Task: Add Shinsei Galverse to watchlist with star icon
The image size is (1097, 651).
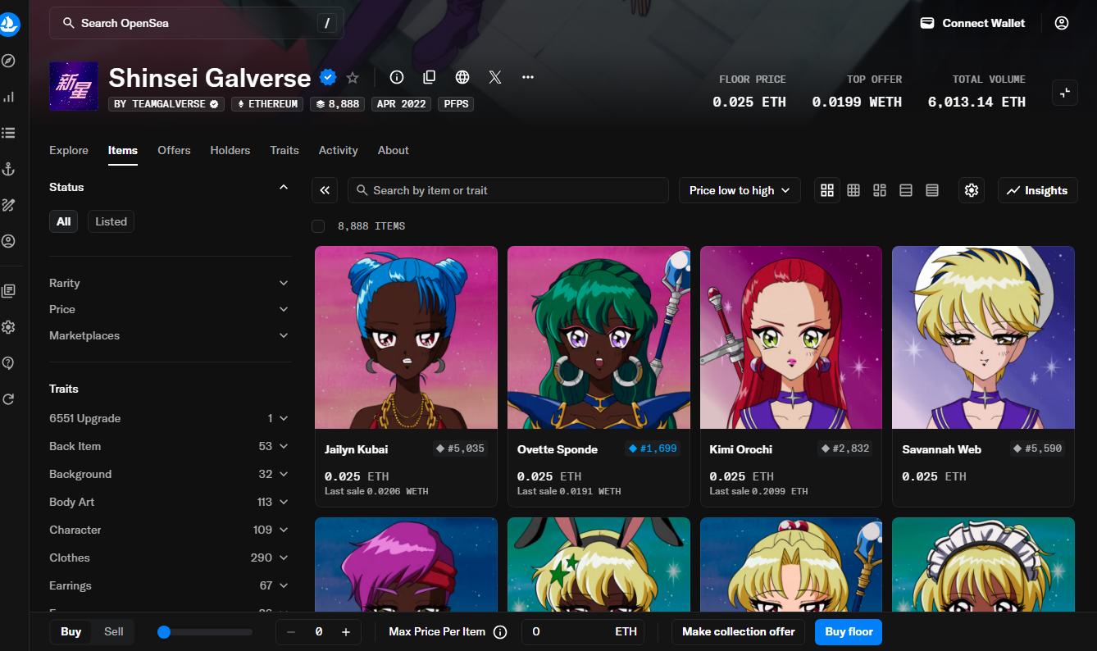Action: (353, 78)
